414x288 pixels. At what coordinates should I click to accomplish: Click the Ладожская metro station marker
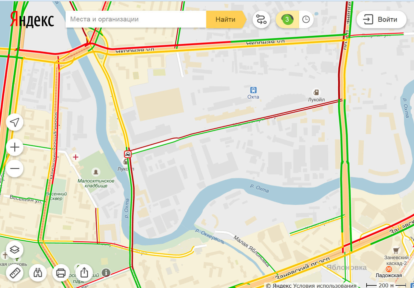coord(389,269)
